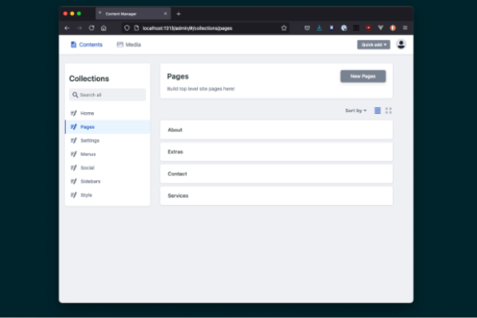Screen dimensions: 477x318
Task: Open the Sort by dropdown
Action: point(355,111)
